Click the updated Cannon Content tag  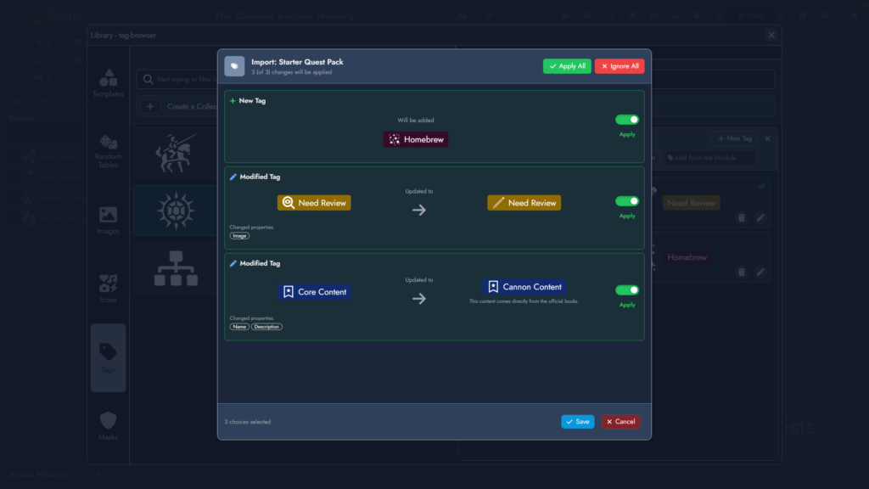pos(524,287)
